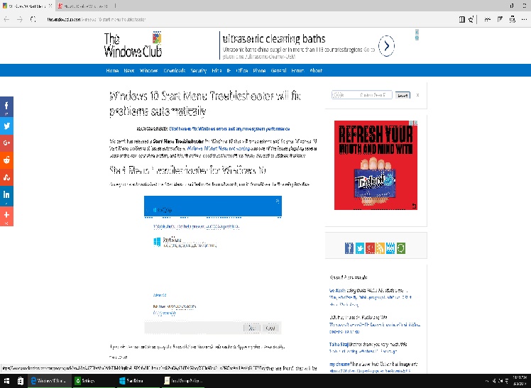Add page to favorites with star icon
This screenshot has height=388, width=531.
(x=471, y=20)
